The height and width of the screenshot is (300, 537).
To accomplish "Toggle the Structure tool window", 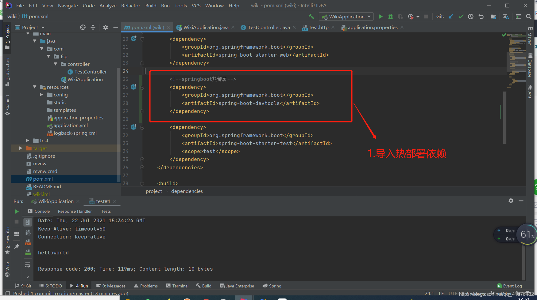I will click(7, 72).
